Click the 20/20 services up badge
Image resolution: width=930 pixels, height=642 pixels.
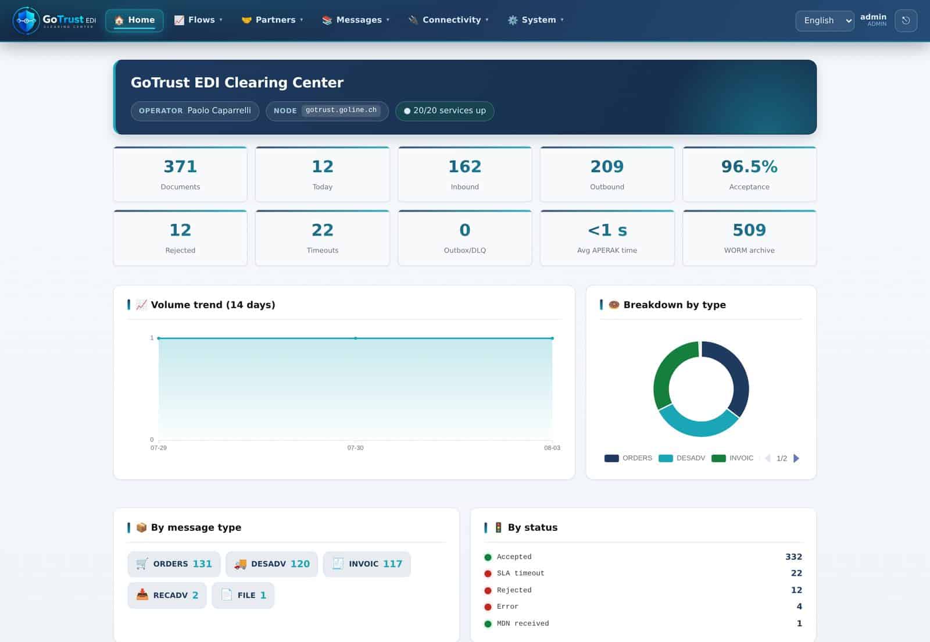pos(445,110)
